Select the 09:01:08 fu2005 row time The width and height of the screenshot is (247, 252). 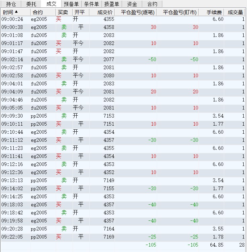[12, 35]
